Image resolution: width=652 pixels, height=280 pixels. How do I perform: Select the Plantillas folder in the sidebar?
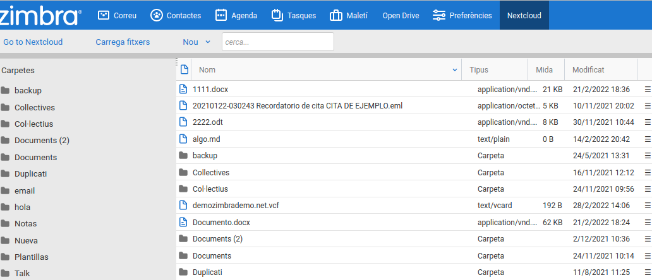[x=32, y=257]
